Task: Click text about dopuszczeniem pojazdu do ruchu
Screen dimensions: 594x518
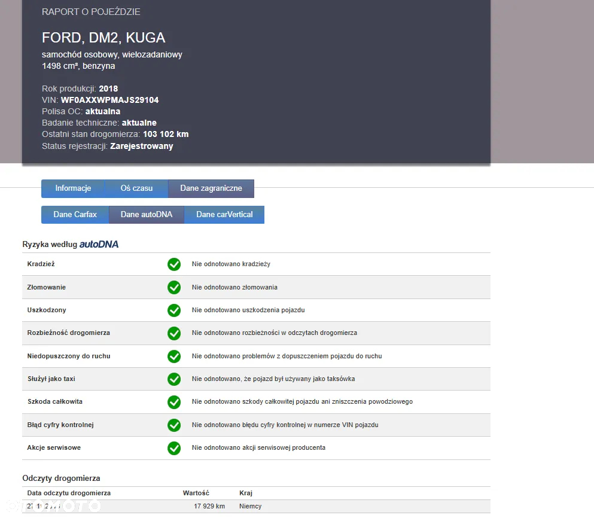Action: [x=287, y=356]
